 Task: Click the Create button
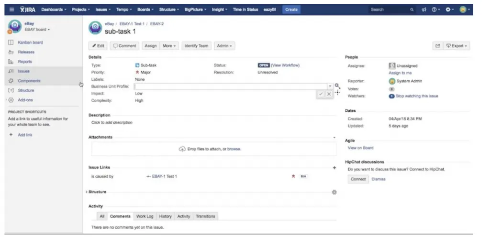pos(291,10)
